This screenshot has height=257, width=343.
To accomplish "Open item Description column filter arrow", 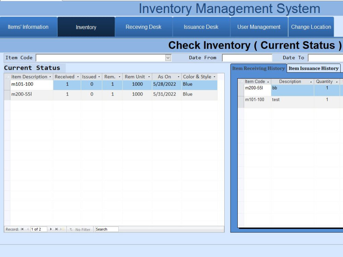I will click(x=50, y=77).
